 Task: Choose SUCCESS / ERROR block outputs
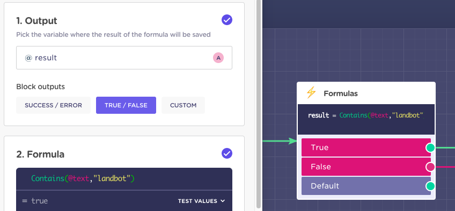[x=54, y=105]
